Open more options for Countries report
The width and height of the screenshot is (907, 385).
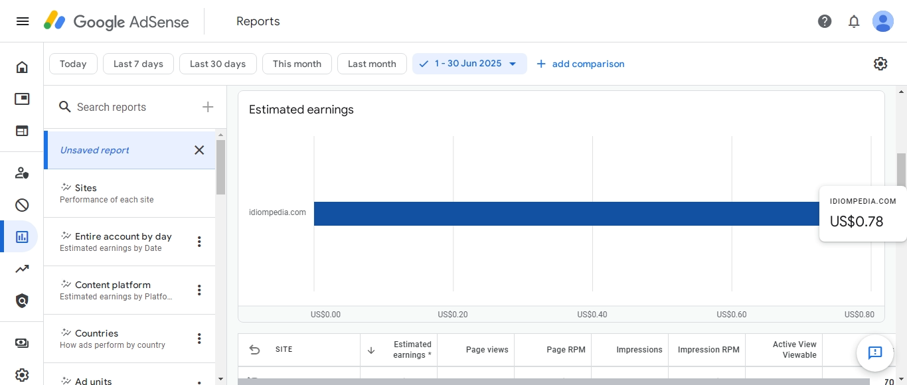[x=199, y=339]
